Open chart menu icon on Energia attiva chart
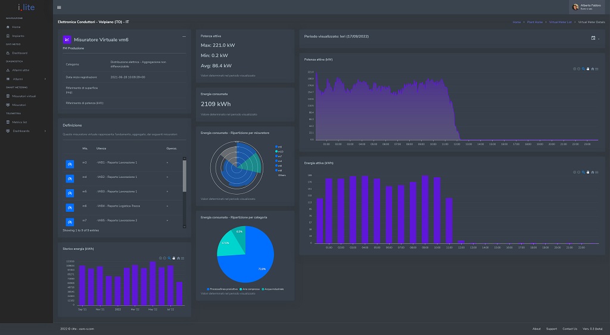610x335 pixels. tap(596, 171)
